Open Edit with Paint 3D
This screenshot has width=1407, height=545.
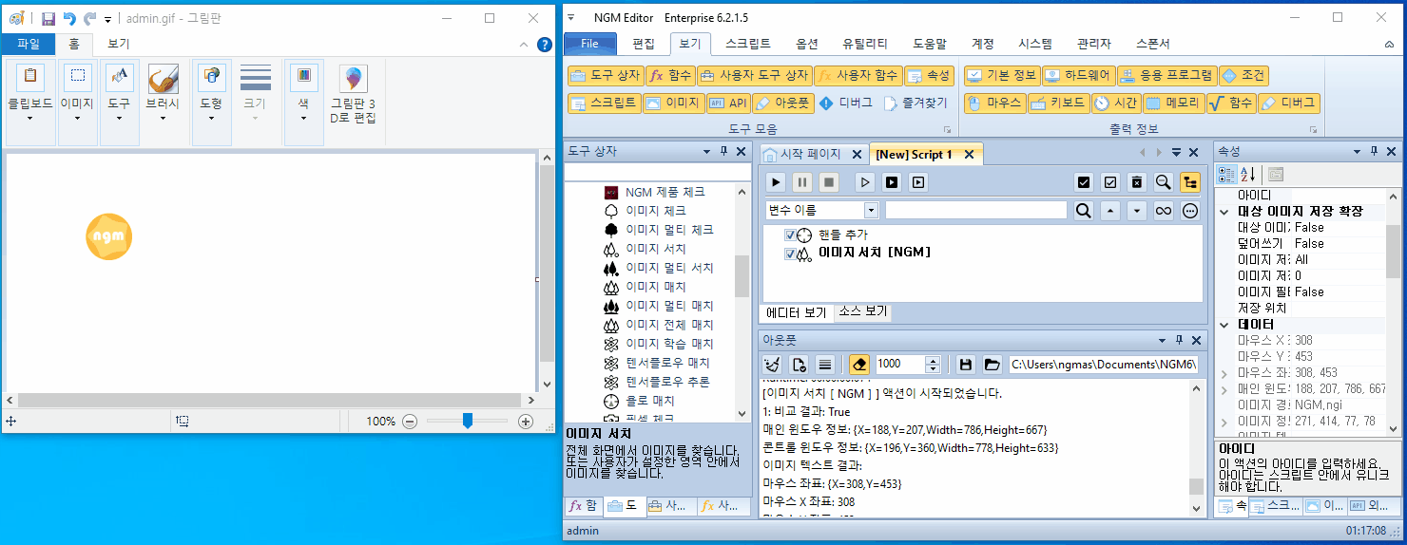[353, 95]
